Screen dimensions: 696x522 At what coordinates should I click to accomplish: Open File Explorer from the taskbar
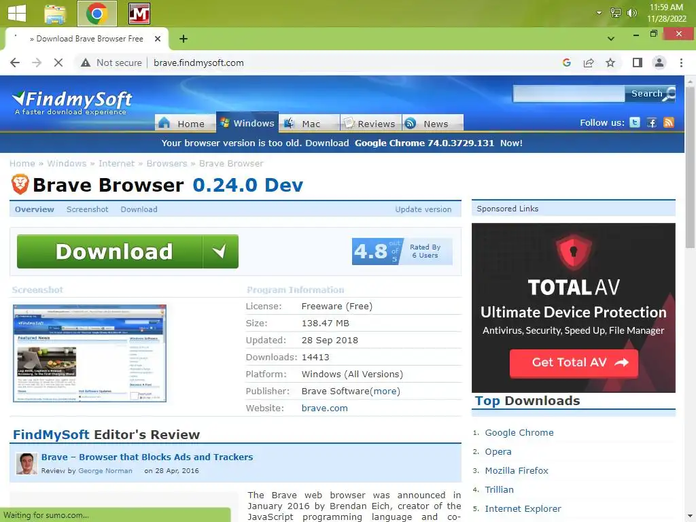55,14
